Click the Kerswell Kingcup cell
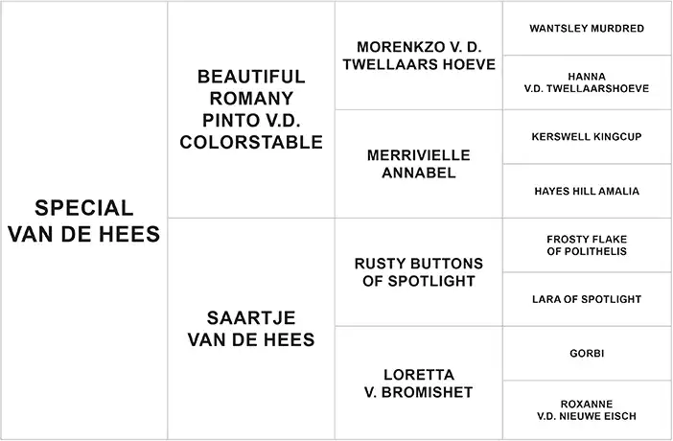The height and width of the screenshot is (441, 673). coord(587,137)
